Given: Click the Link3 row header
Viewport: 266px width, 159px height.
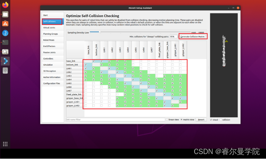Looking at the screenshot, I should point(75,76).
